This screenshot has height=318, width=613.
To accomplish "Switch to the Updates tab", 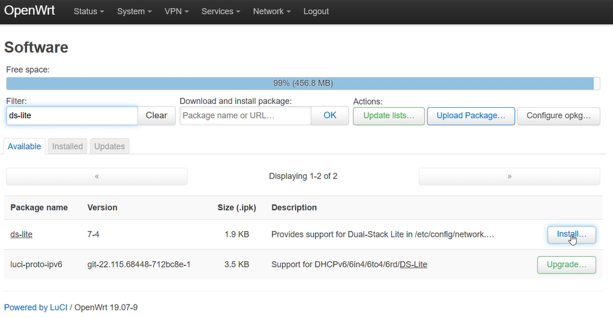I will tap(110, 146).
